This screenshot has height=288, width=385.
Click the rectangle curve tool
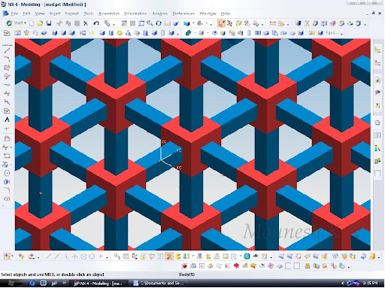7,156
